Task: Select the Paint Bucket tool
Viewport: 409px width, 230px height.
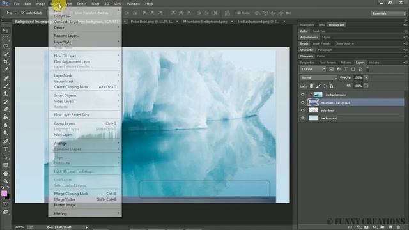Action: click(6, 118)
